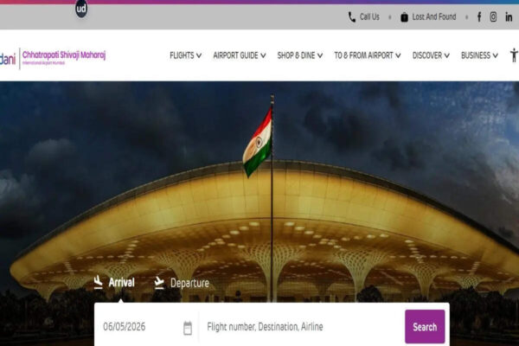
Task: Open the accessibility person icon
Action: 514,55
